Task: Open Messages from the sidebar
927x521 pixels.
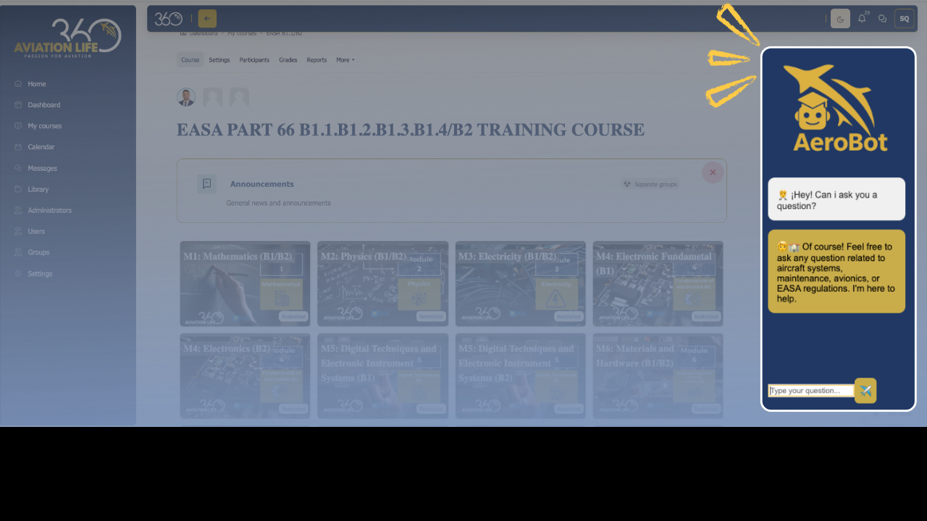Action: point(43,168)
